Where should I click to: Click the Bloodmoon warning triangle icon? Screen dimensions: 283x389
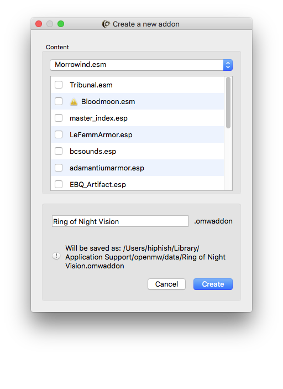74,102
